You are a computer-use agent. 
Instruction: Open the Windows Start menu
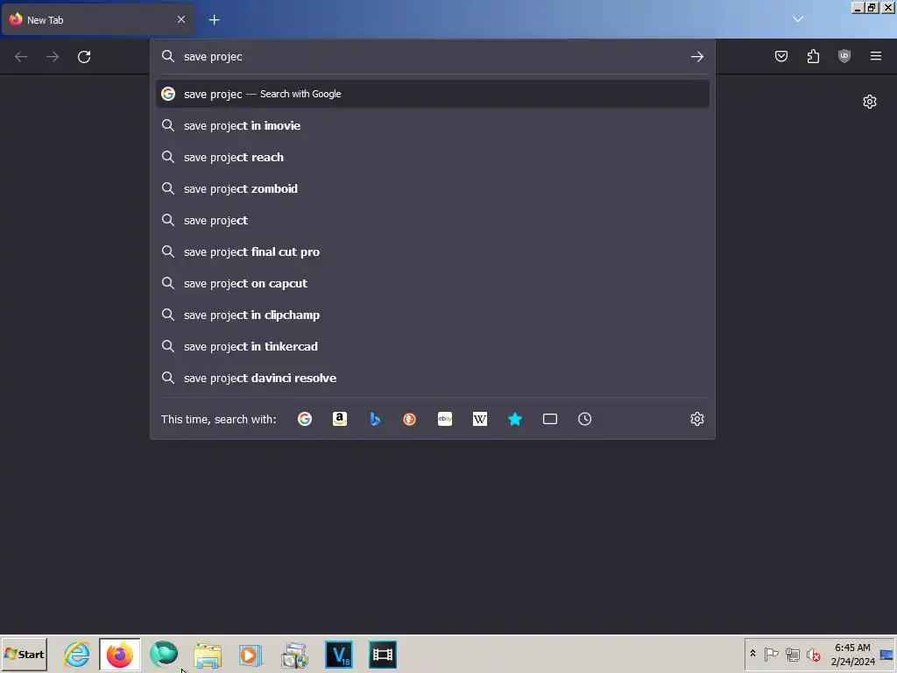(24, 654)
